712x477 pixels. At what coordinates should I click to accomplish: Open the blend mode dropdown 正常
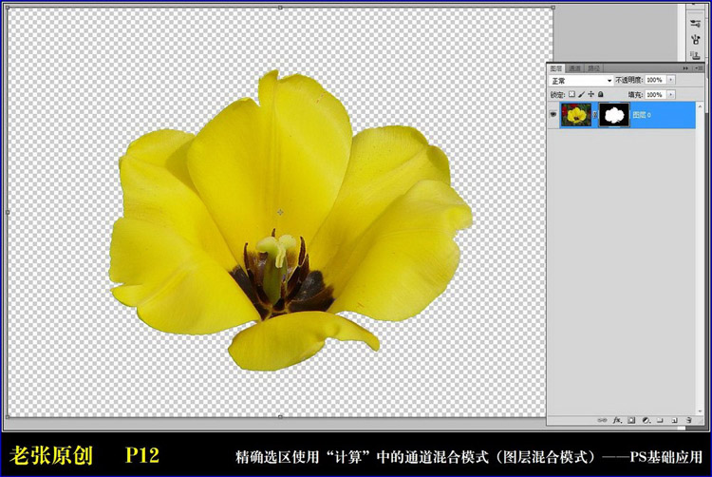pyautogui.click(x=581, y=81)
